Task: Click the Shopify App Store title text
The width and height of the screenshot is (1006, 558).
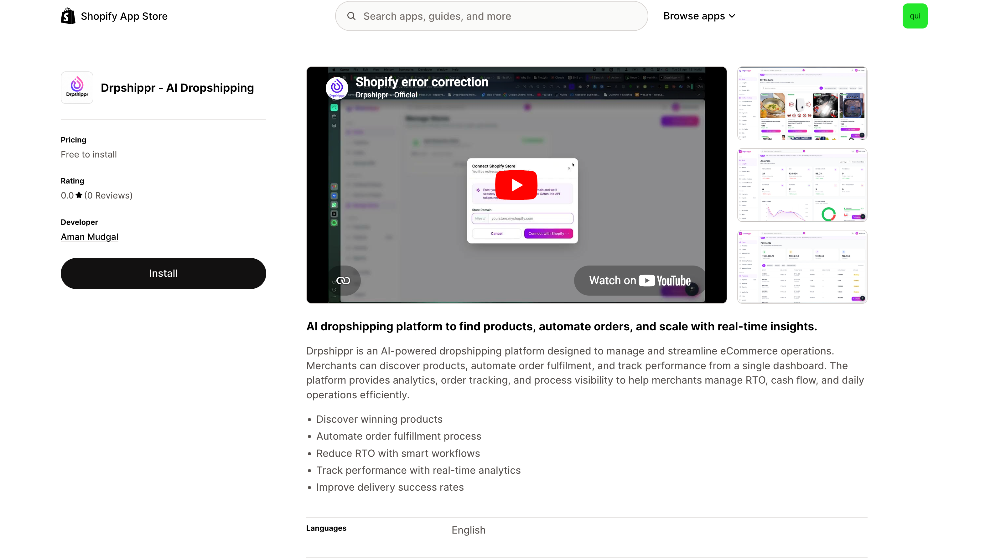Action: pos(124,16)
